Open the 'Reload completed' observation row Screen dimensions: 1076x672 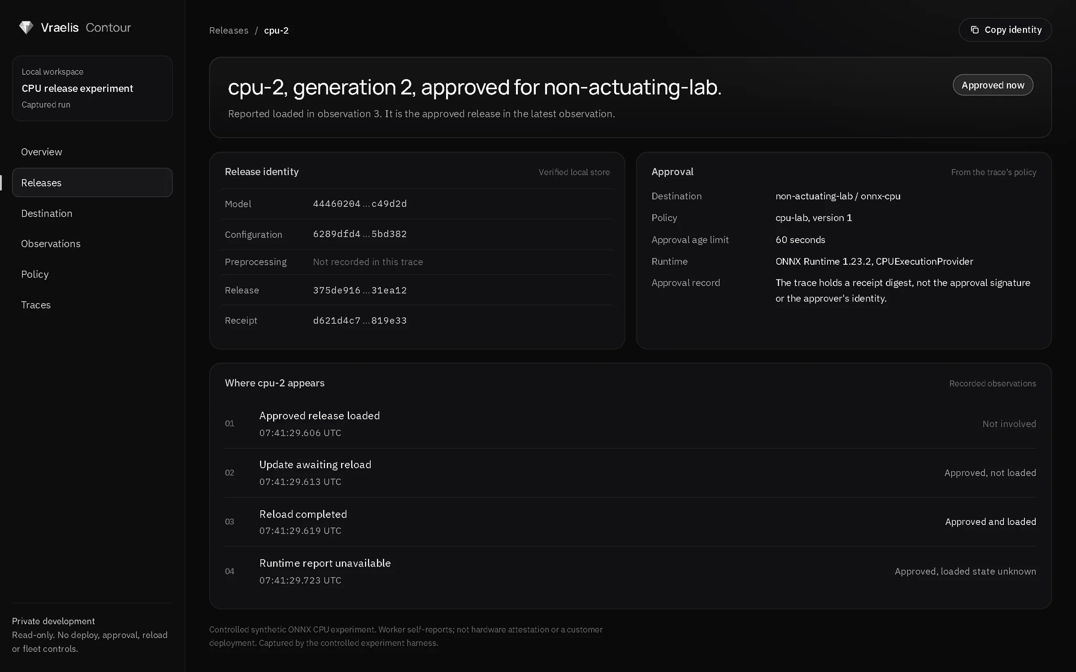[x=630, y=522]
